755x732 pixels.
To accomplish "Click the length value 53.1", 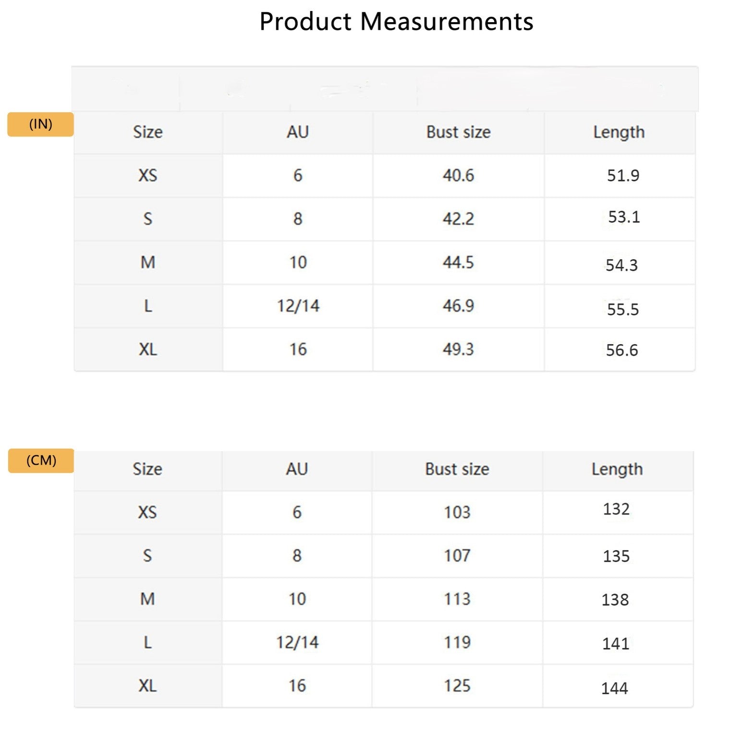I will [x=623, y=217].
